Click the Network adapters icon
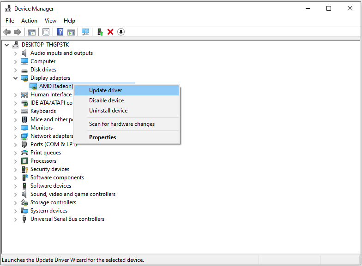Image resolution: width=362 pixels, height=266 pixels. 24,136
